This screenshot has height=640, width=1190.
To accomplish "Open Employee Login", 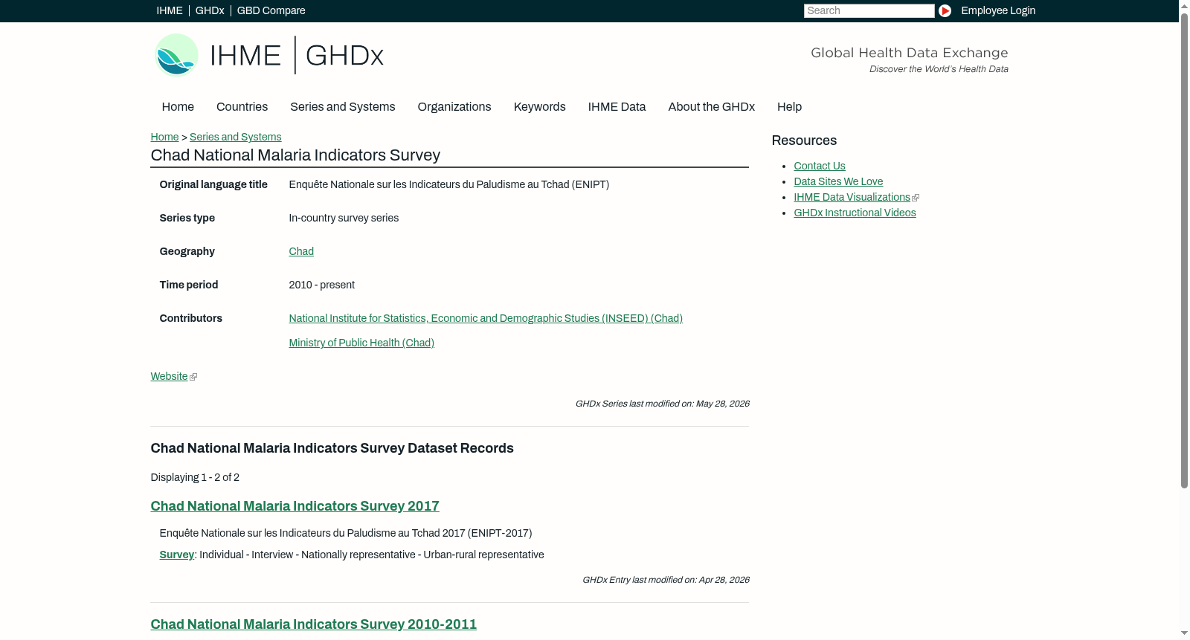I will click(x=998, y=10).
